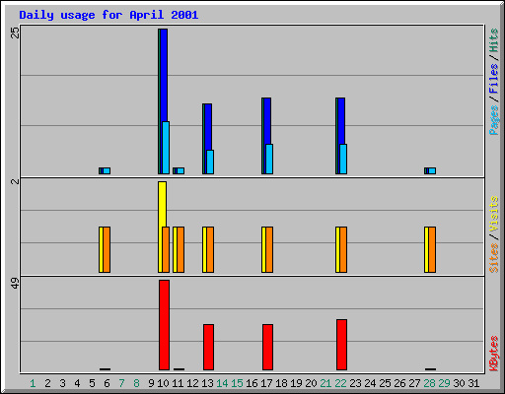Select day "27" on the x-axis
505x394 pixels.
414,383
